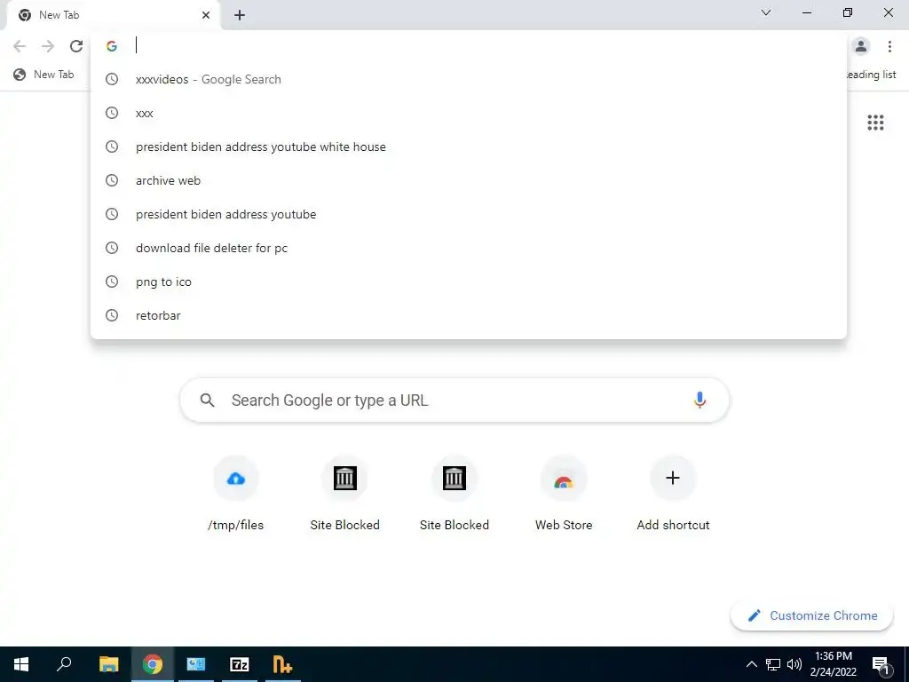Viewport: 909px width, 682px height.
Task: Show hidden system tray icons
Action: click(x=751, y=664)
